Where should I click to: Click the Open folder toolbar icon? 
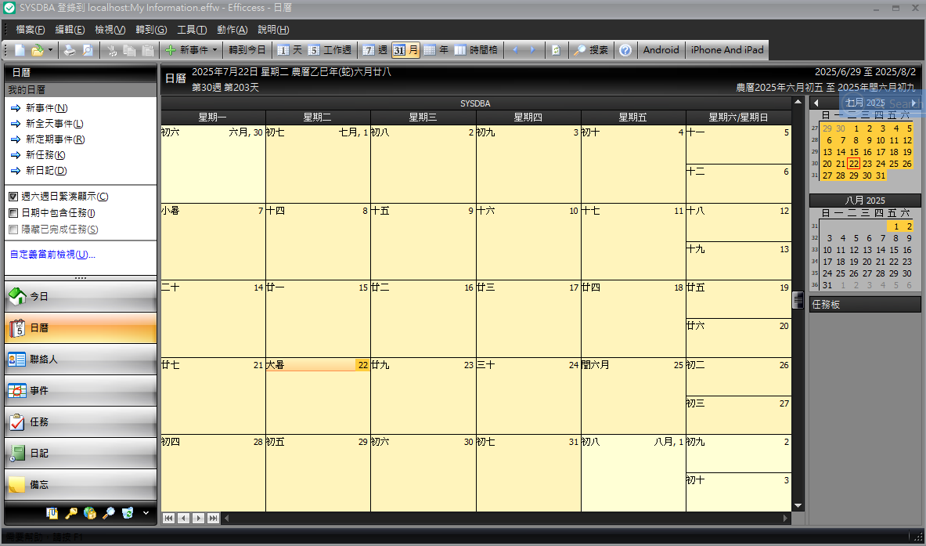click(37, 50)
